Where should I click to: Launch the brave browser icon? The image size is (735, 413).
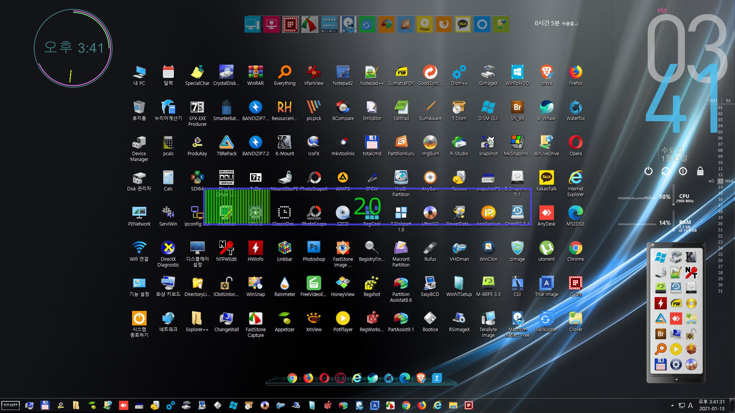tap(546, 75)
